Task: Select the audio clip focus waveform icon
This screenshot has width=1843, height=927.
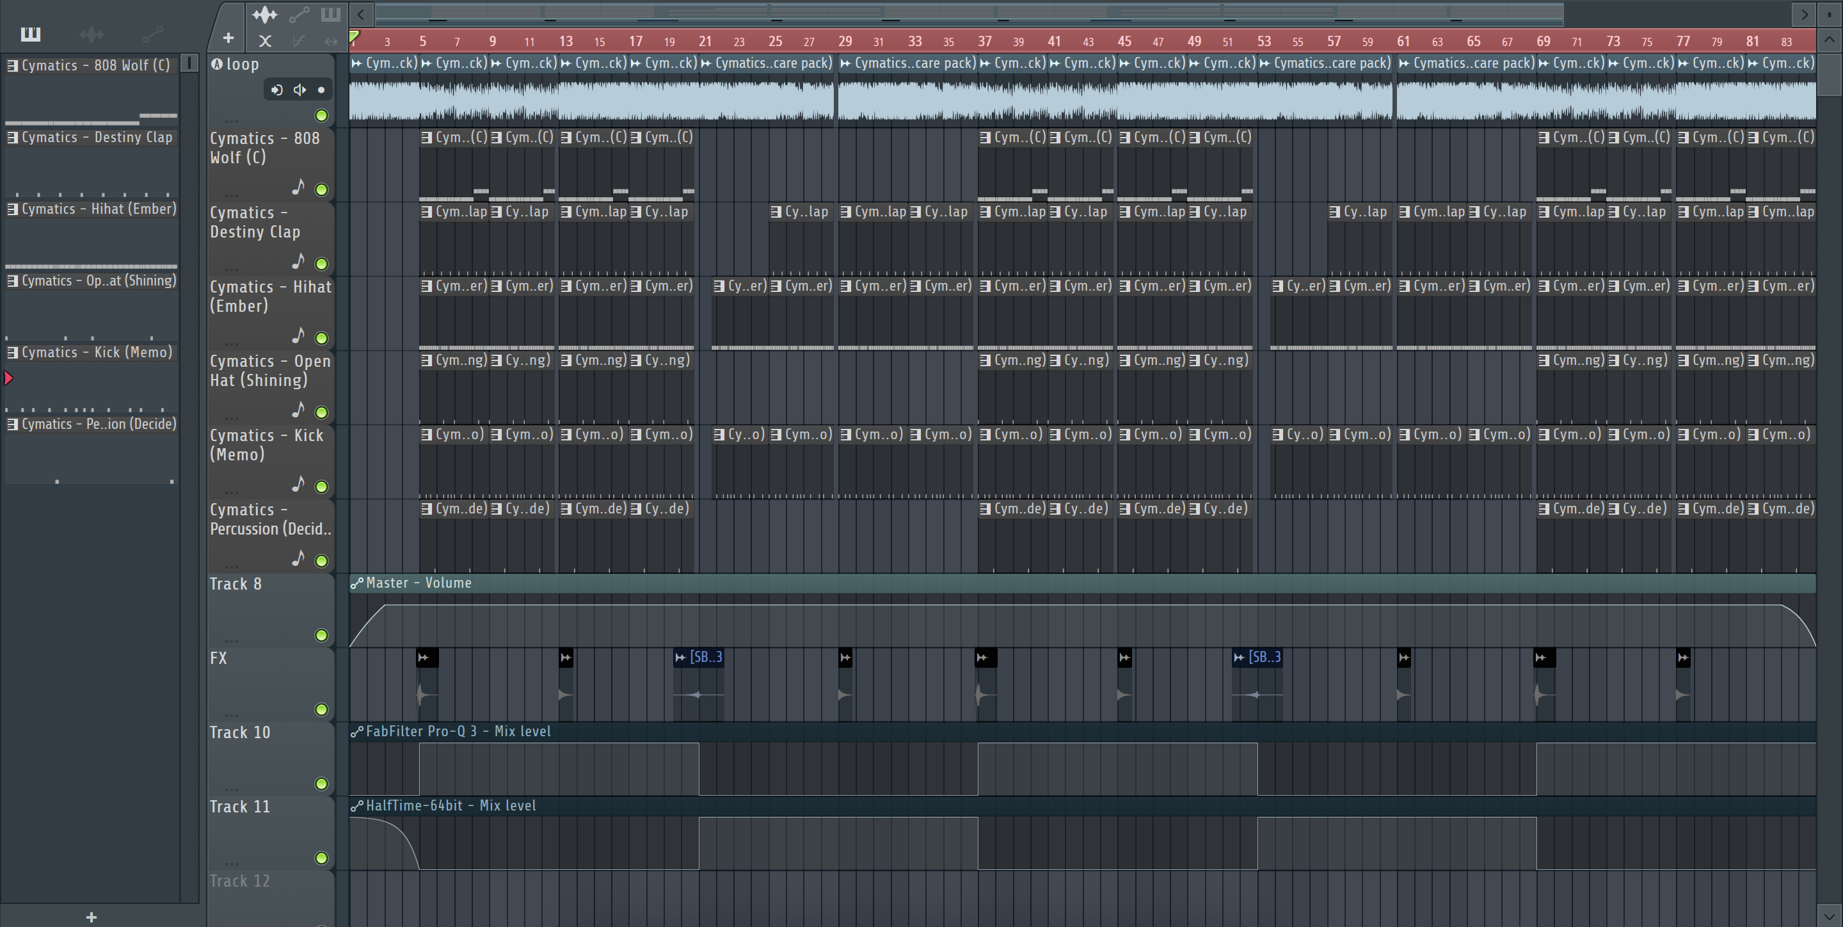Action: click(x=264, y=13)
